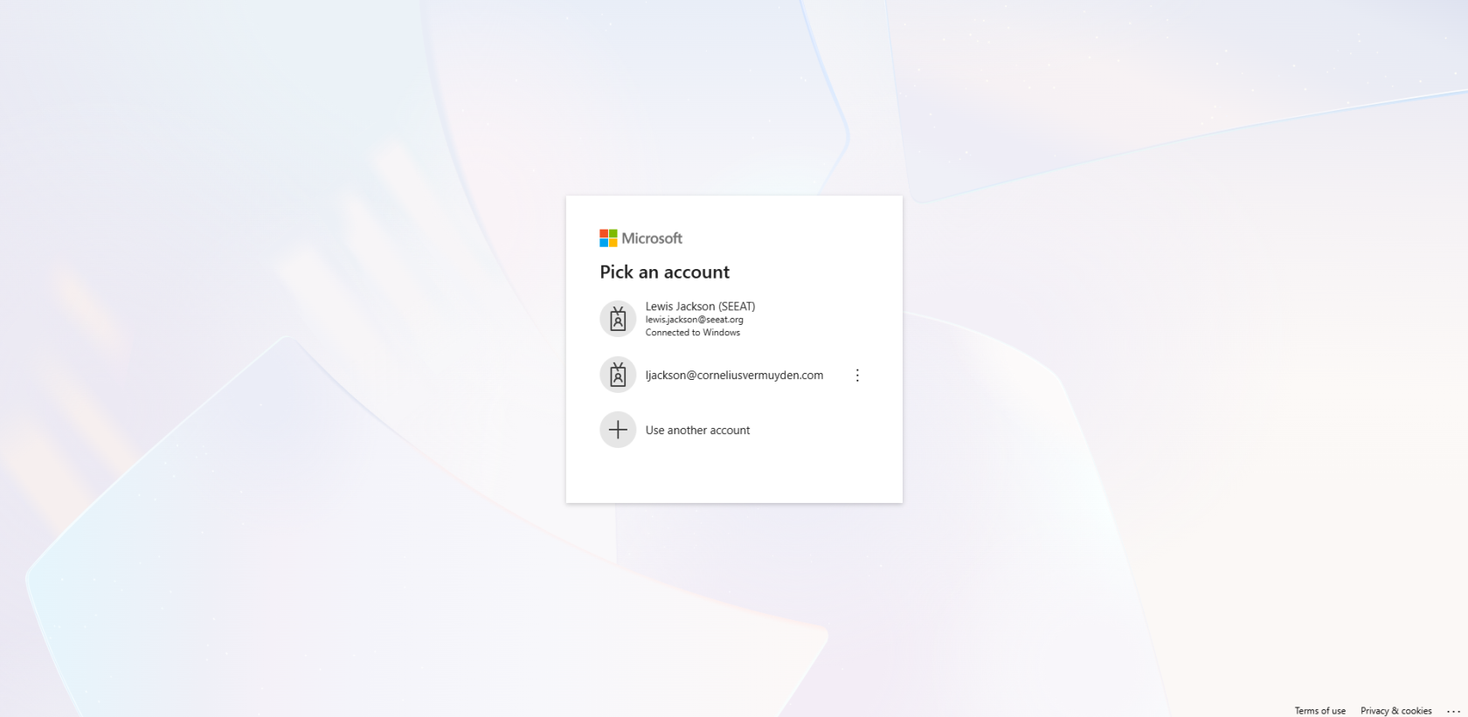Screen dimensions: 1468x717
Task: Open the three-dot options for ljackson@corneliusvermuyden.com
Action: (857, 375)
